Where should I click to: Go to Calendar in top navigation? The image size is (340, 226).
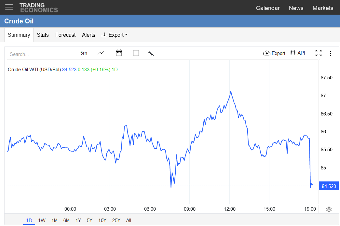268,8
